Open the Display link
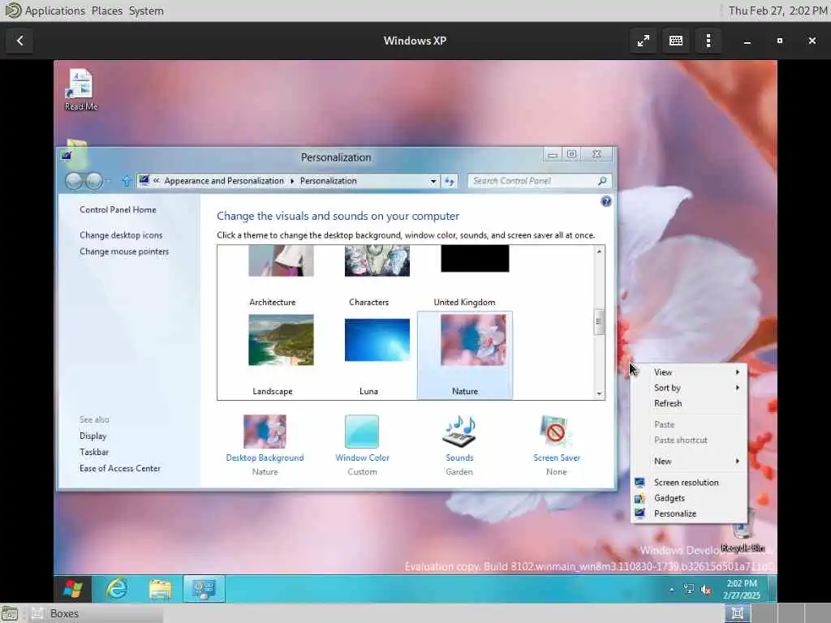 click(x=93, y=436)
